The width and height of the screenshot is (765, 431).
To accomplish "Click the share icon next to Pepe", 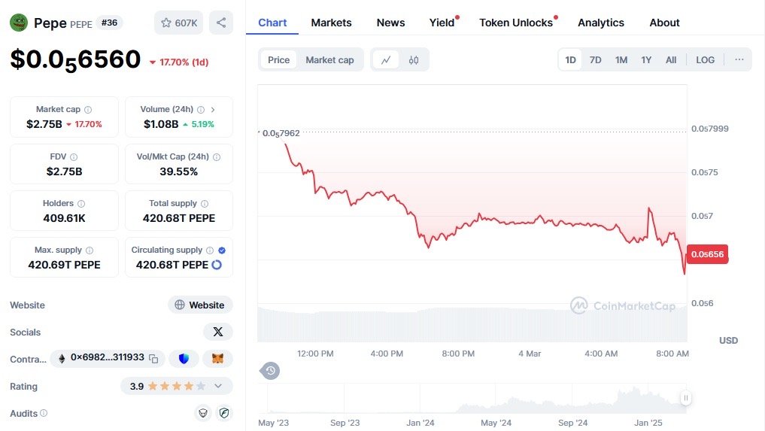I will 220,23.
